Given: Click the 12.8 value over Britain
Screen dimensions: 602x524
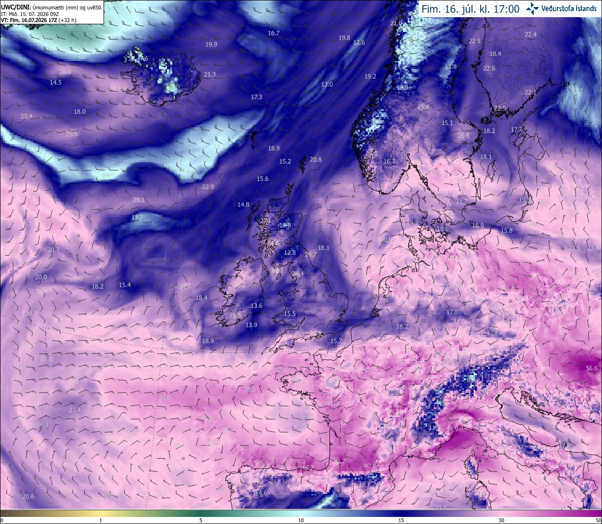Looking at the screenshot, I should coord(290,252).
